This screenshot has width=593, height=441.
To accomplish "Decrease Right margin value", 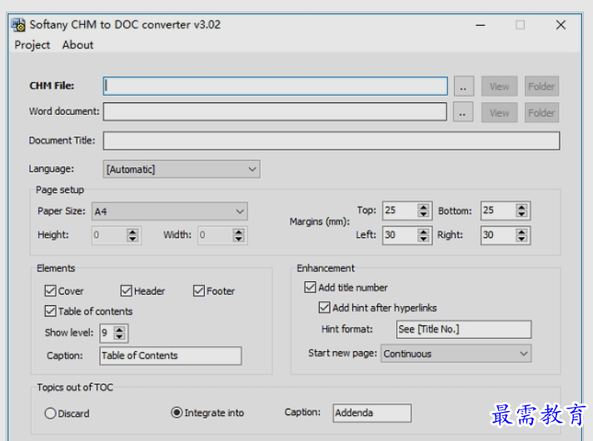I will click(x=521, y=239).
